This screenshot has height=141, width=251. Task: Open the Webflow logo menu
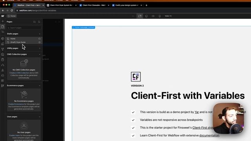(x=3, y=16)
